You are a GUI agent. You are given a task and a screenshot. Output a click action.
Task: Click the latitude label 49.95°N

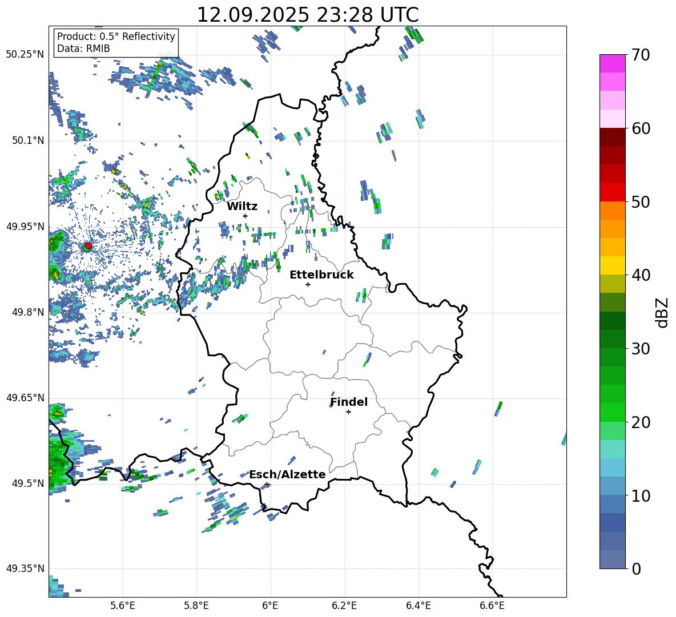[25, 226]
